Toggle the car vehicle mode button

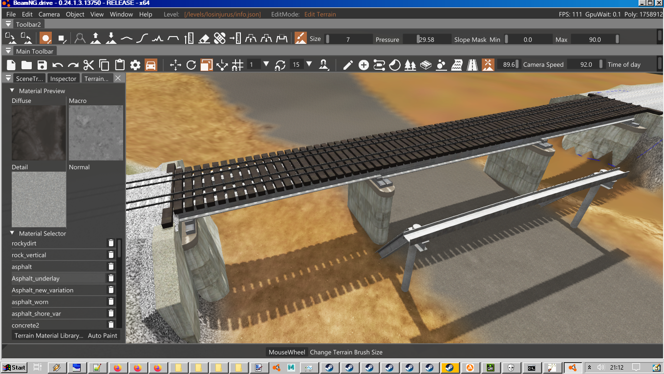tap(150, 65)
